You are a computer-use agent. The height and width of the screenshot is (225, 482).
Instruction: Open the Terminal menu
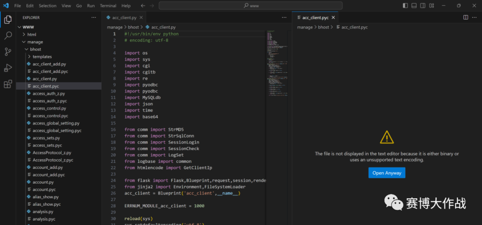pyautogui.click(x=108, y=5)
